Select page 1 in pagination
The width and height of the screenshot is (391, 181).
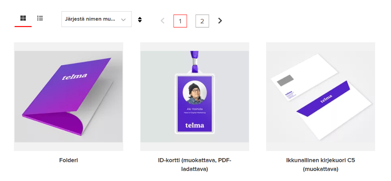[180, 21]
